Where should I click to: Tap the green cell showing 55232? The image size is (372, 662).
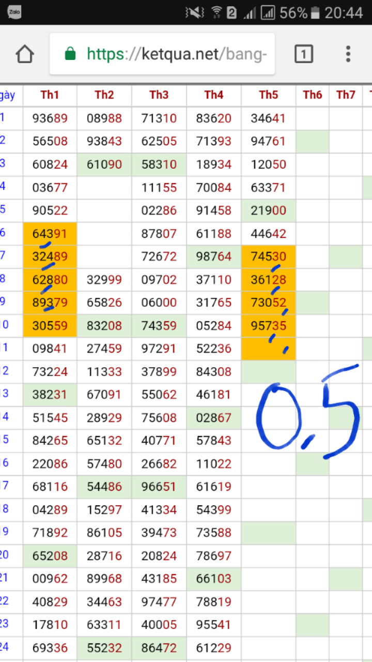pyautogui.click(x=104, y=648)
